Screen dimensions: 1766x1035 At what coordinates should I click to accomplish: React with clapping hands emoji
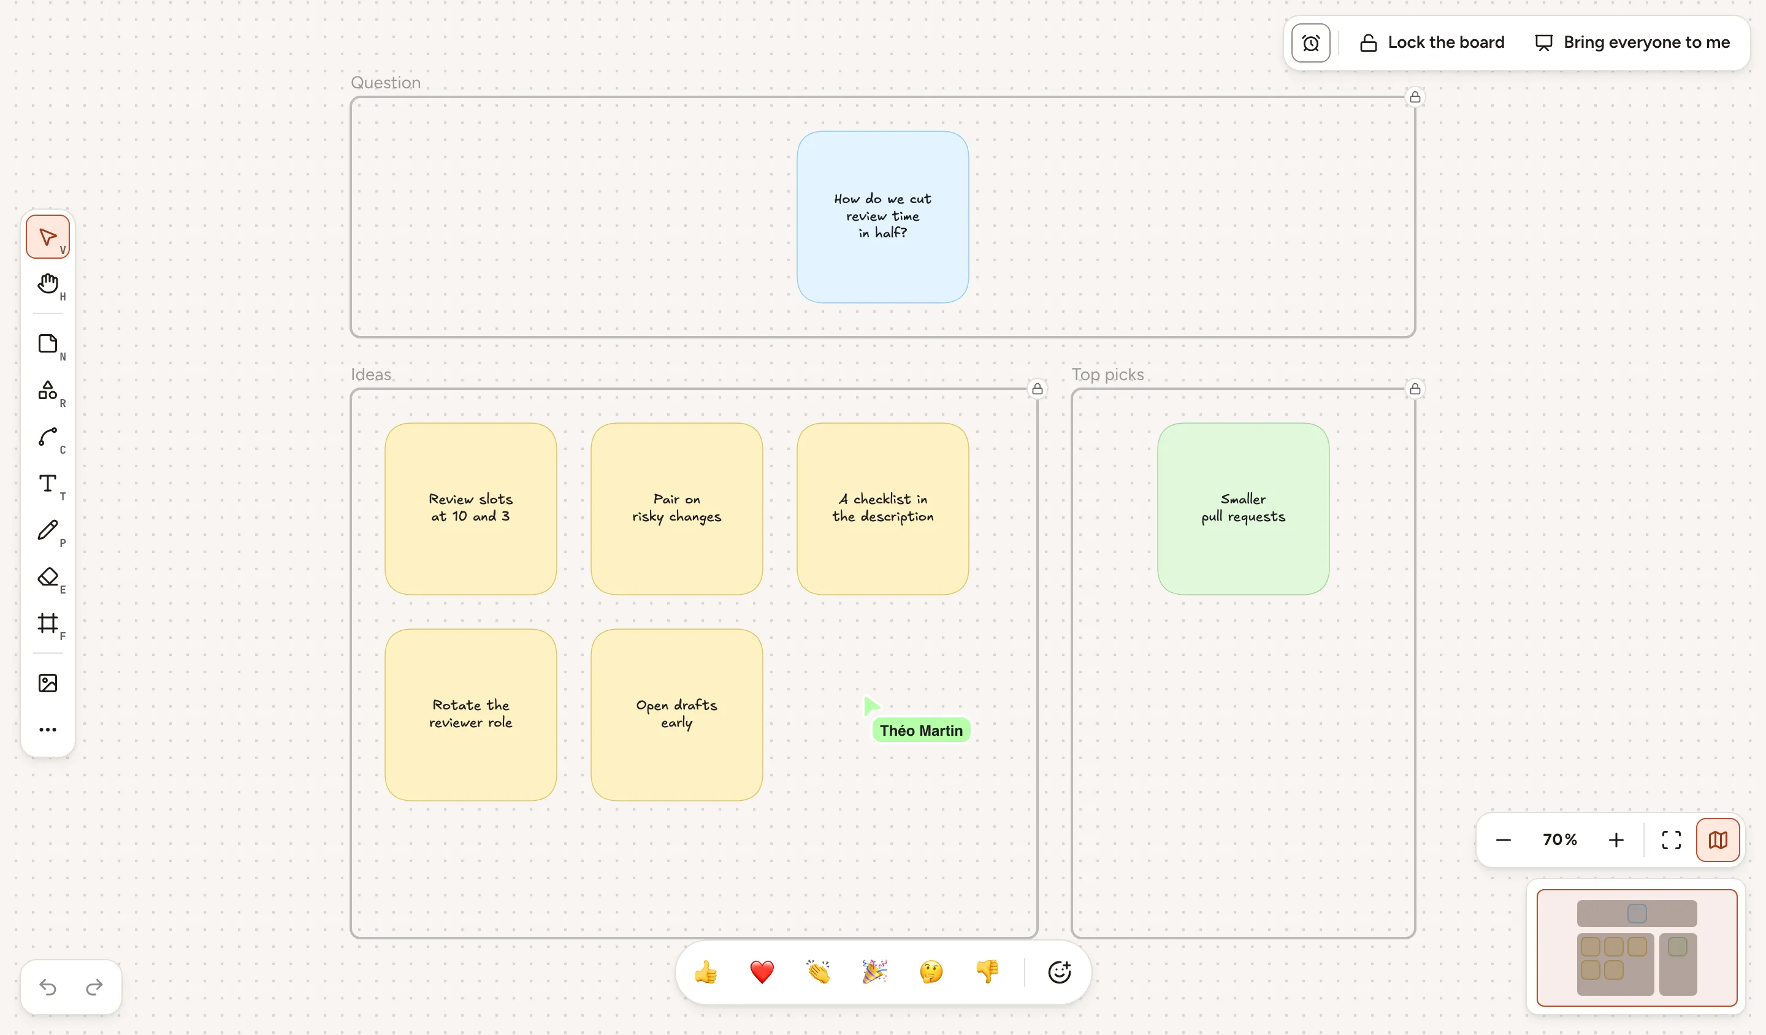click(x=819, y=972)
